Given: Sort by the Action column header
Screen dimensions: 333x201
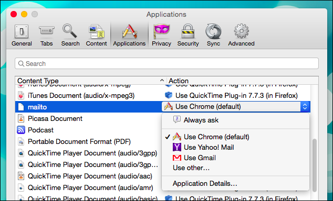Looking at the screenshot, I should [242, 81].
